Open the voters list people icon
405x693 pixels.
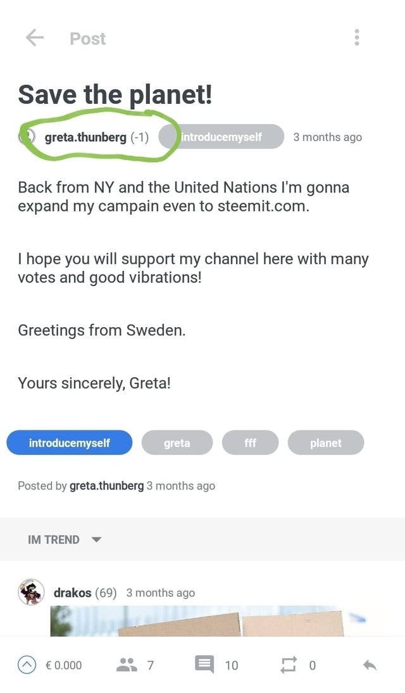tap(127, 665)
